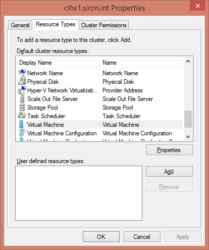The image size is (209, 250).
Task: Select Physical Disk in Display Name column
Action: pos(43,82)
